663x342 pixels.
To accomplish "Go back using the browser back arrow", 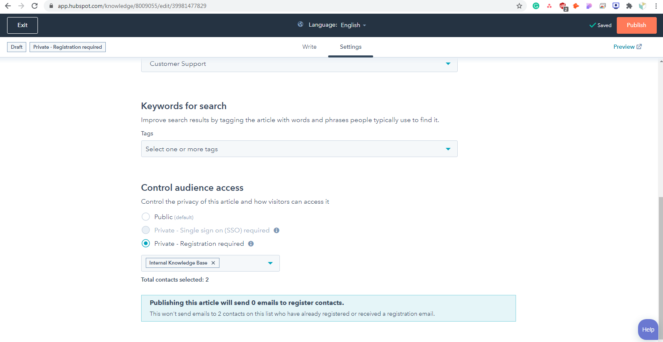I will [7, 6].
